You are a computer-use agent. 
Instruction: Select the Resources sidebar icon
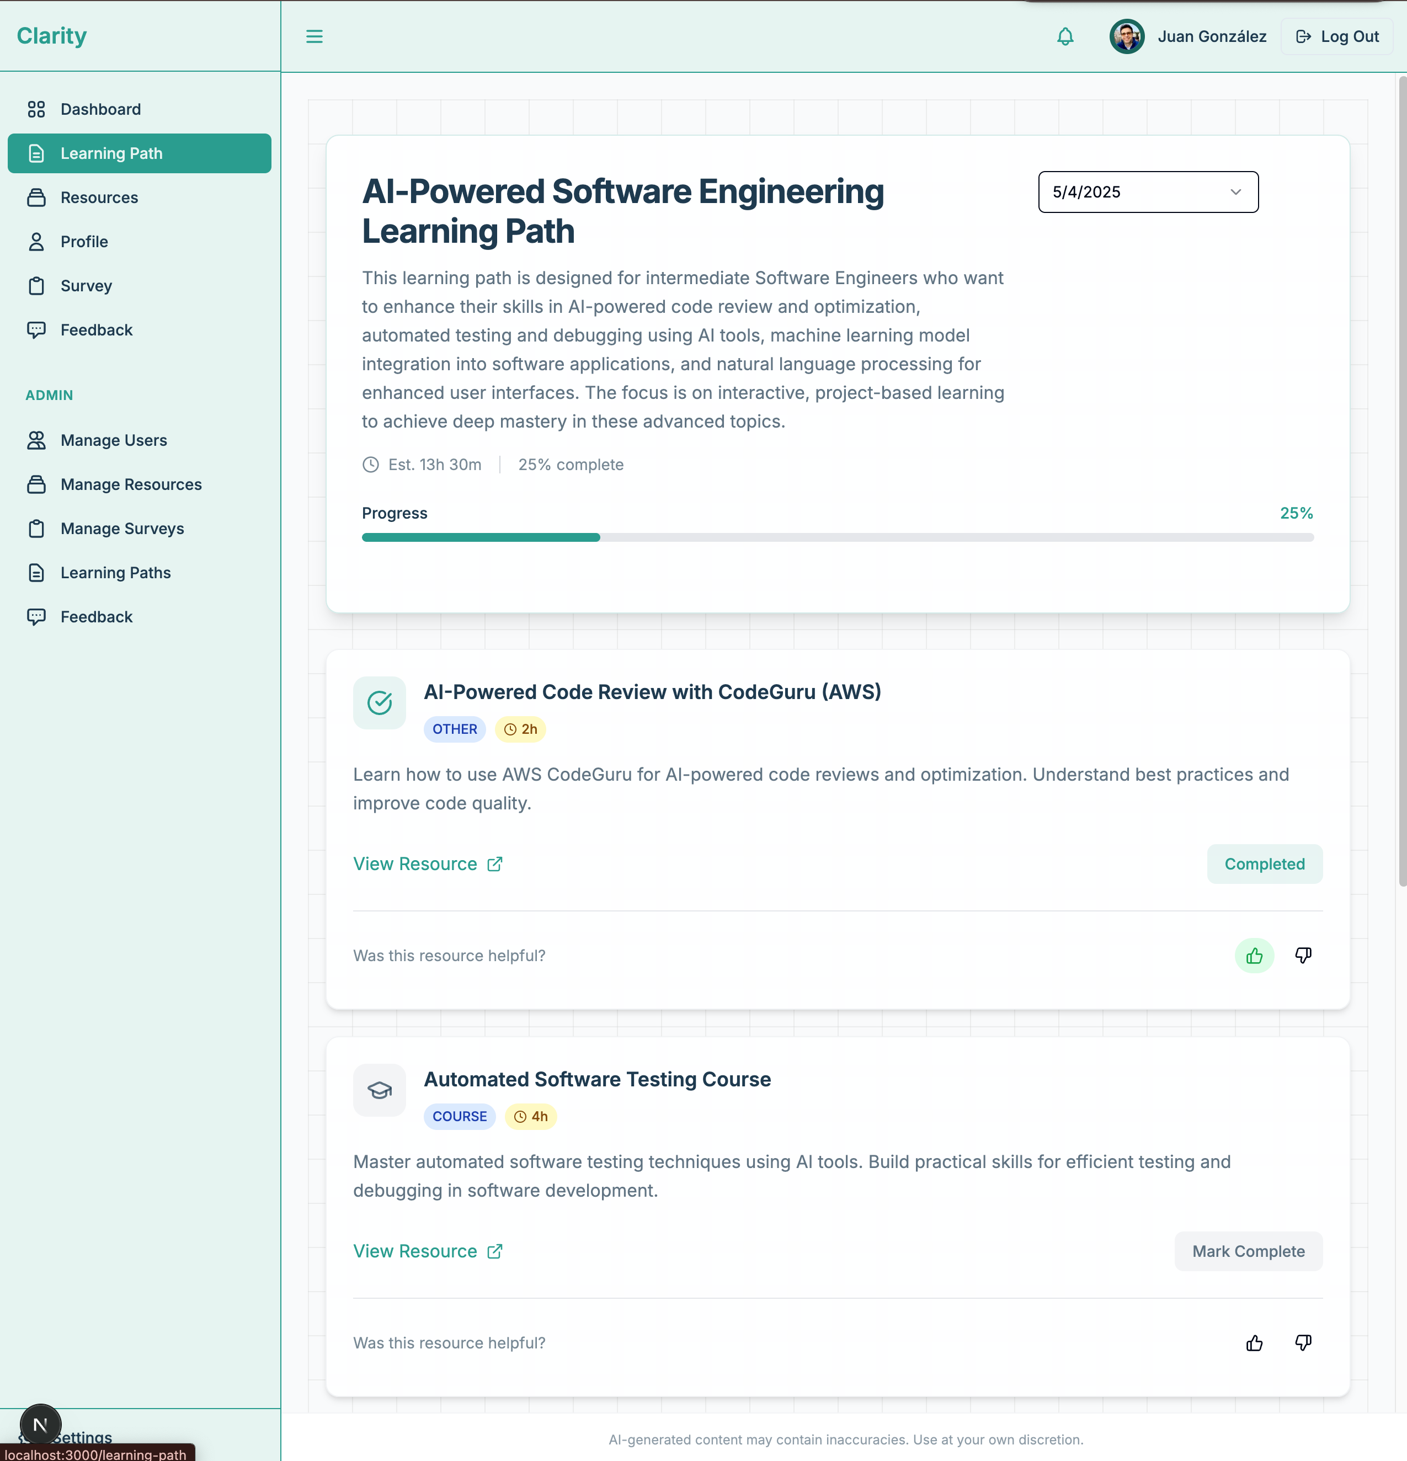[x=38, y=198]
